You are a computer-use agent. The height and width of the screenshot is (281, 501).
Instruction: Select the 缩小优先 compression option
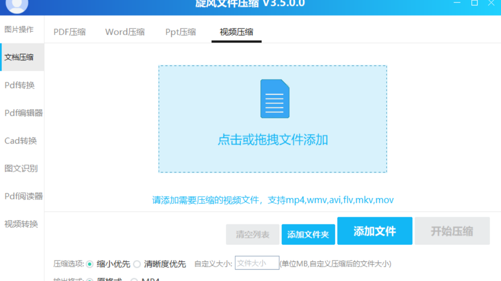90,264
